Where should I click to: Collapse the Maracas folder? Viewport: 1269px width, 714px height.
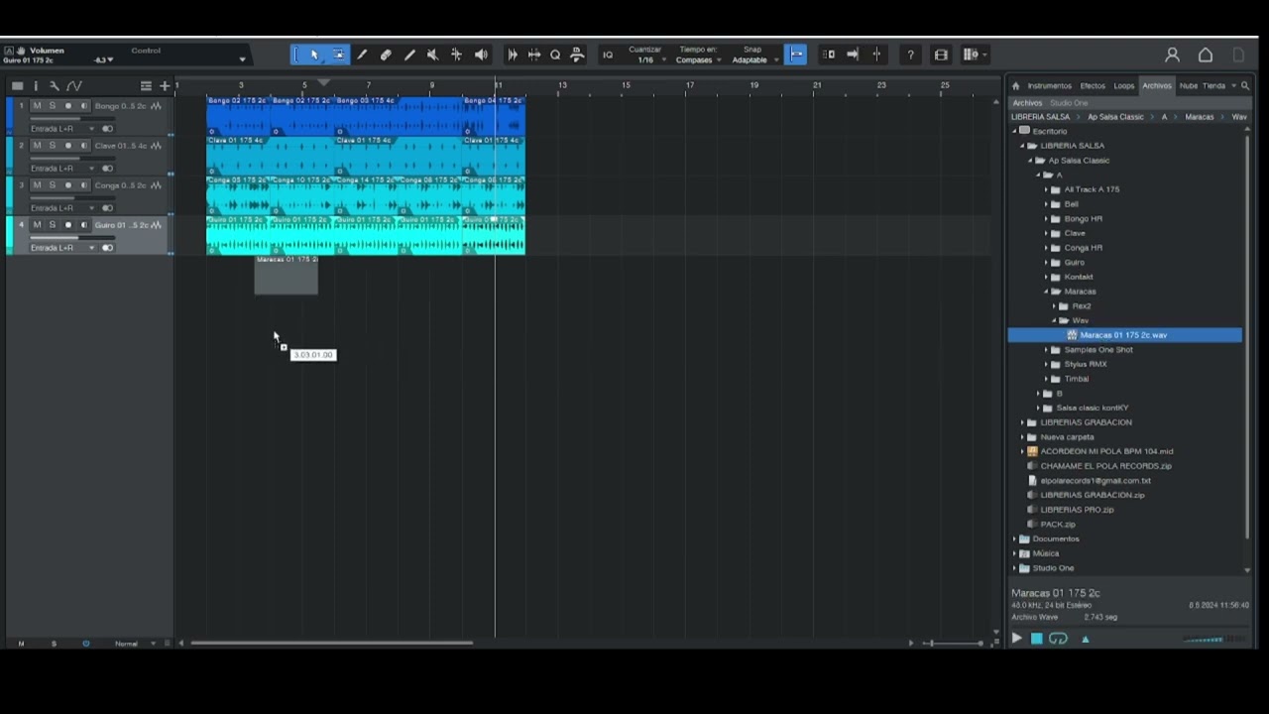pyautogui.click(x=1046, y=292)
